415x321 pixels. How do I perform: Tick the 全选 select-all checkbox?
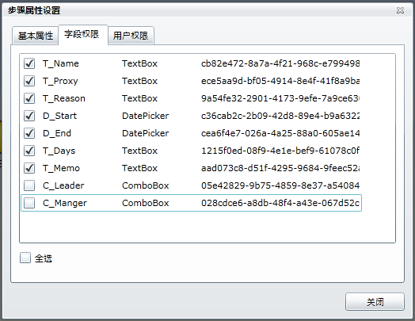click(25, 258)
